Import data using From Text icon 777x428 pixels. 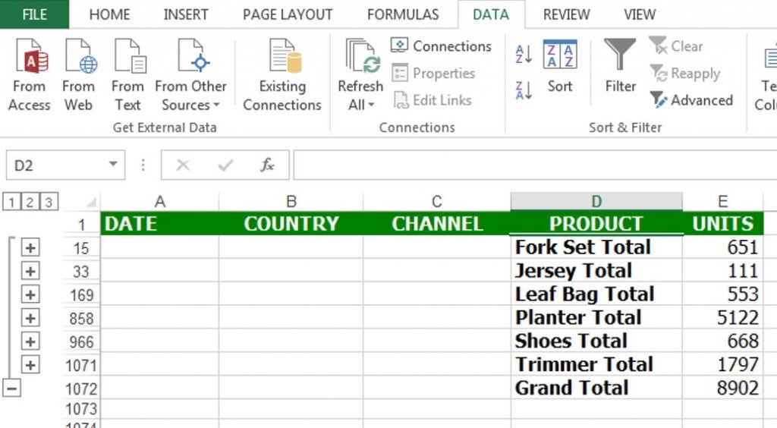pyautogui.click(x=127, y=57)
